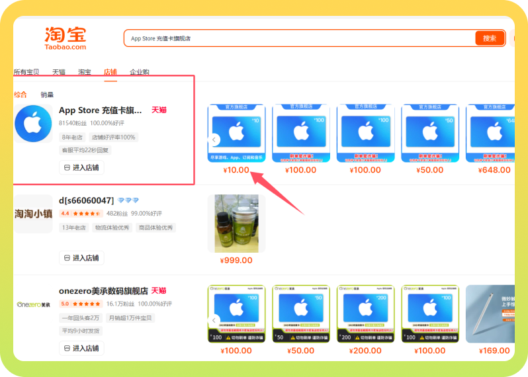This screenshot has height=377, width=528.
Task: Click 进入店铺 for d[s66060047] store
Action: pos(81,258)
